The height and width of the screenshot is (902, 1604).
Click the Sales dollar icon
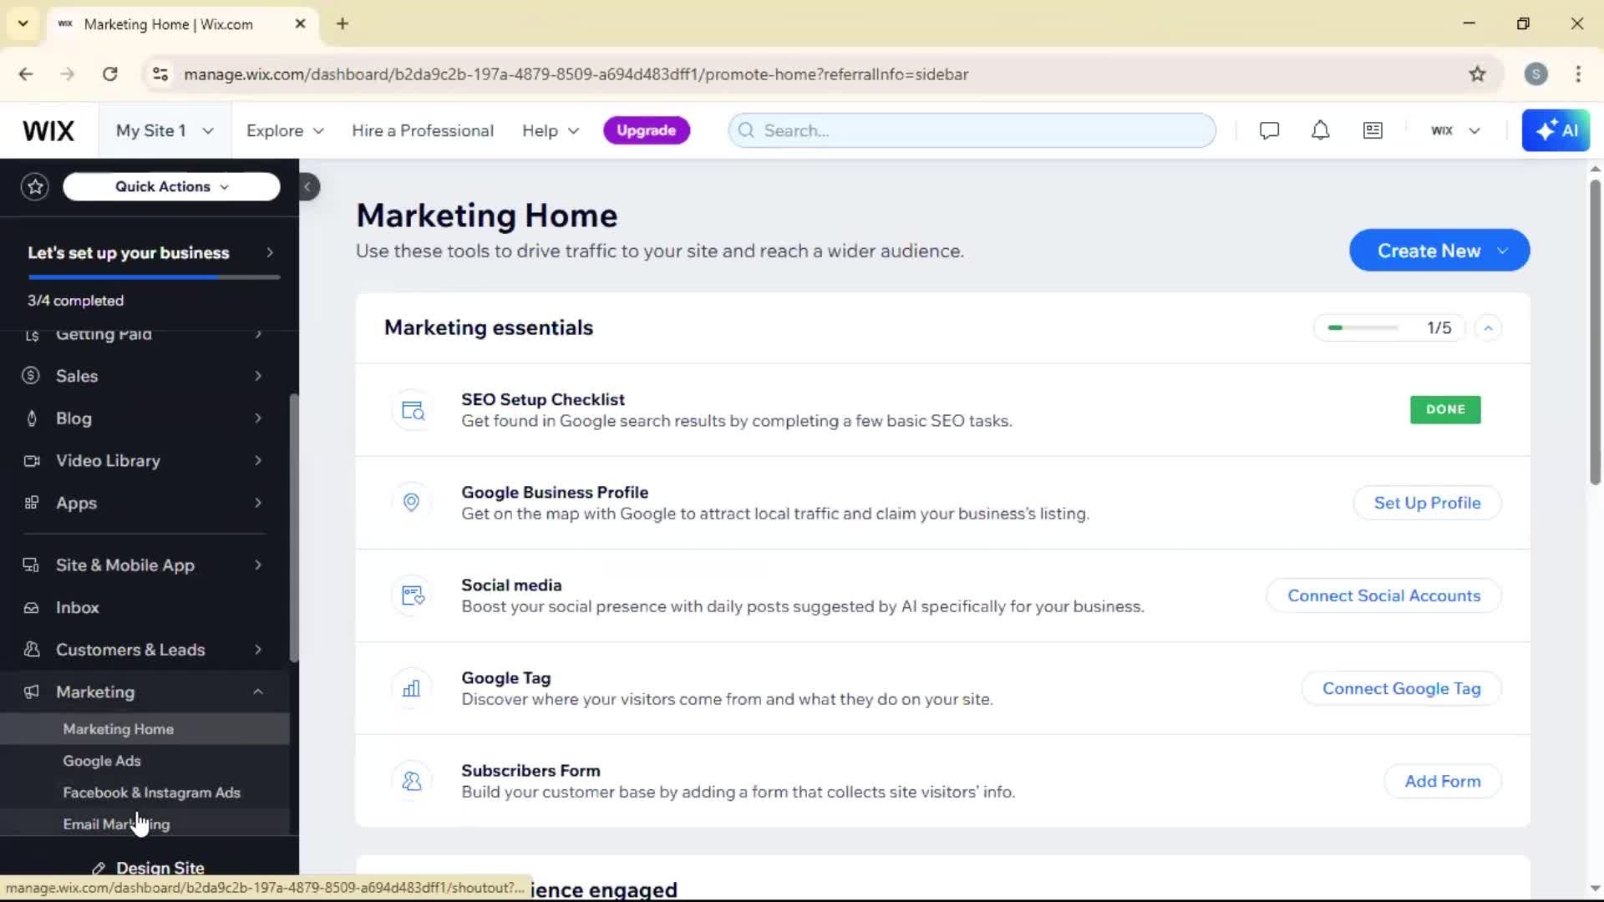click(31, 376)
